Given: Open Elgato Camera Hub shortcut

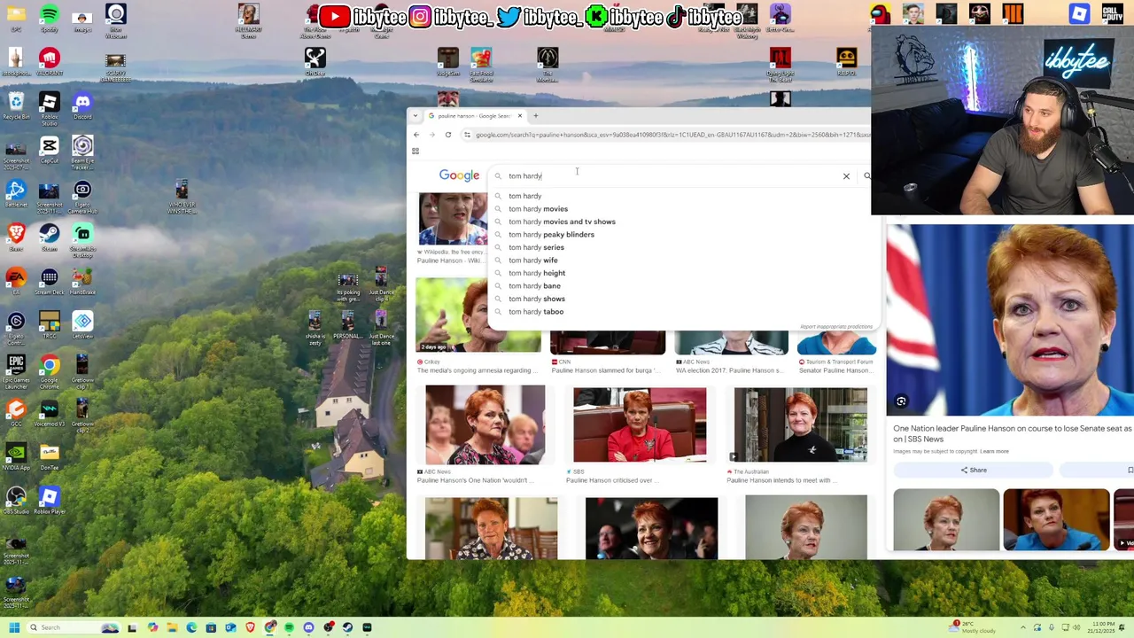Looking at the screenshot, I should pyautogui.click(x=82, y=196).
